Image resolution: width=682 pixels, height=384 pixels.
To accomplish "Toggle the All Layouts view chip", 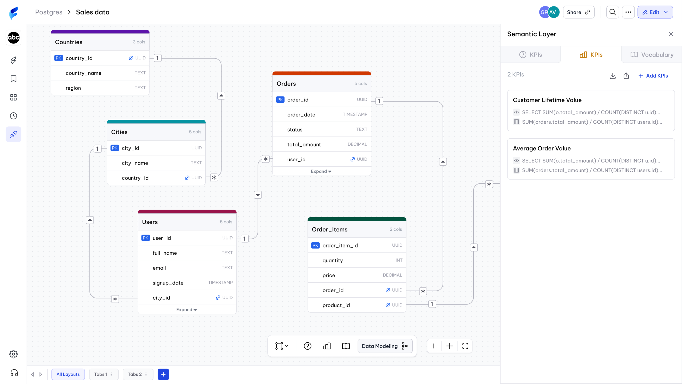I will point(68,374).
